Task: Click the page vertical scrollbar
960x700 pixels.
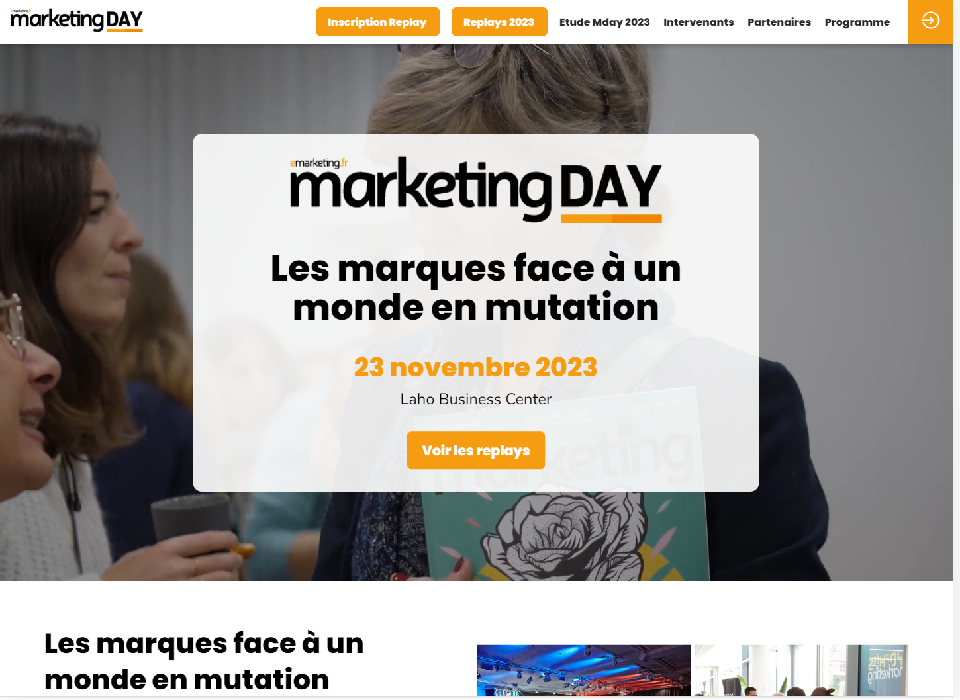Action: point(956,350)
